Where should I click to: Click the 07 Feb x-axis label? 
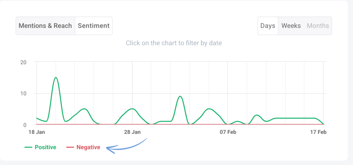click(x=228, y=132)
